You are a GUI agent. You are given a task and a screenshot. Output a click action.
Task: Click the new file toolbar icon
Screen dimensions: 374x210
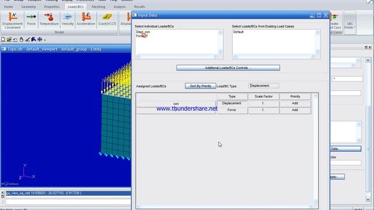point(3,40)
